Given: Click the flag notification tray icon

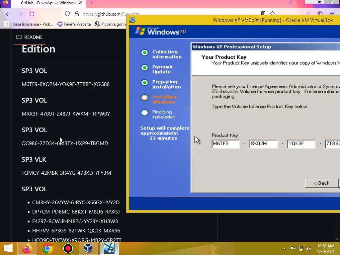Looking at the screenshot, I should 293,248.
